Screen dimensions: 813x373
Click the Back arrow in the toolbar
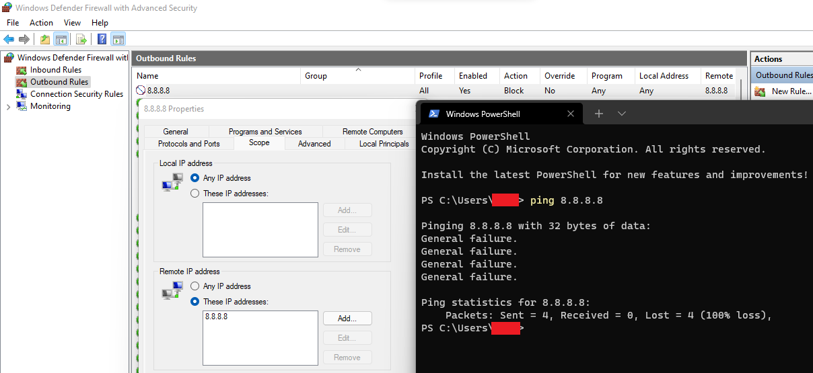pyautogui.click(x=9, y=39)
